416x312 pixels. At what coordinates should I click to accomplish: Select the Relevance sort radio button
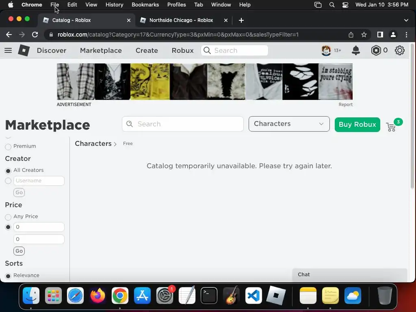8,276
